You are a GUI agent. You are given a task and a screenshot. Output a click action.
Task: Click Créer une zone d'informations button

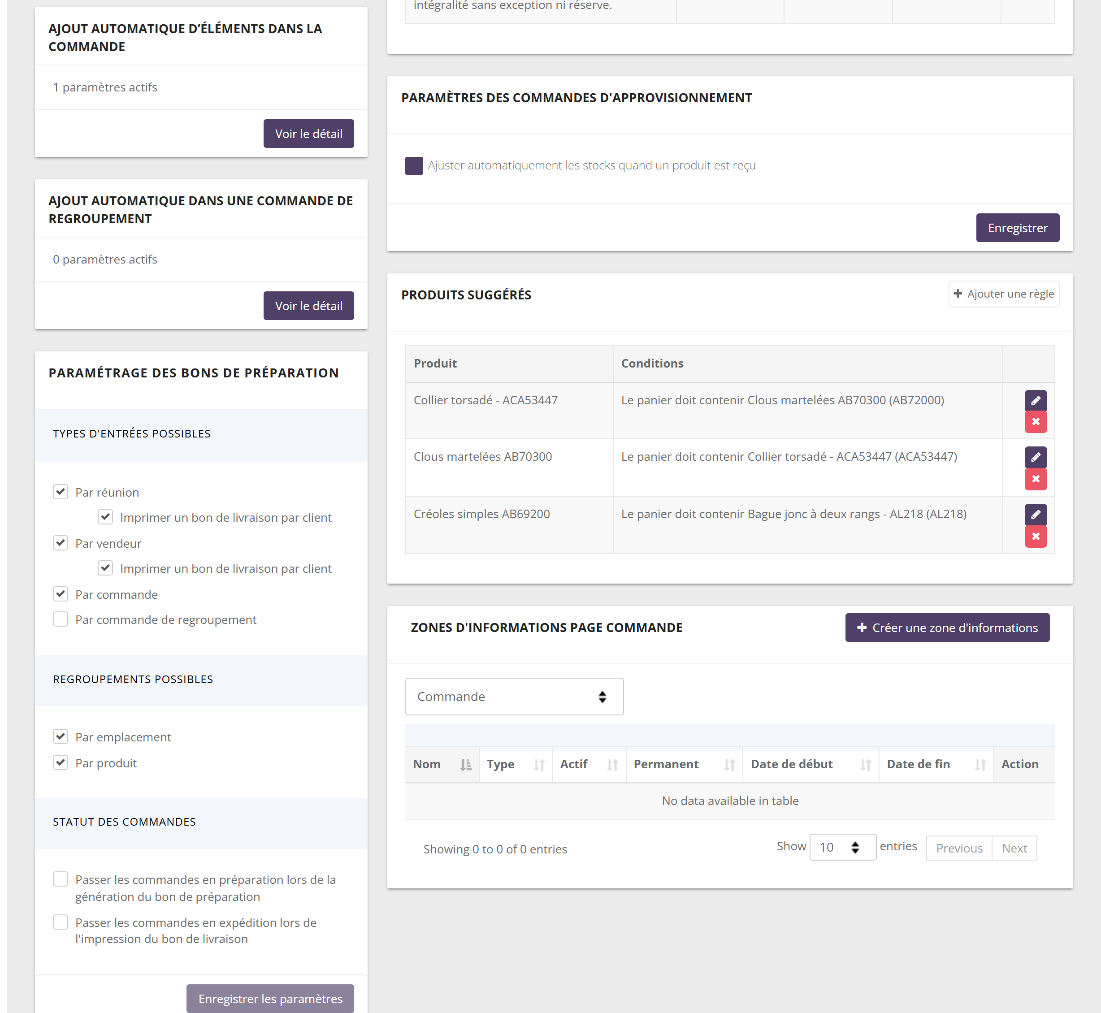pos(948,628)
